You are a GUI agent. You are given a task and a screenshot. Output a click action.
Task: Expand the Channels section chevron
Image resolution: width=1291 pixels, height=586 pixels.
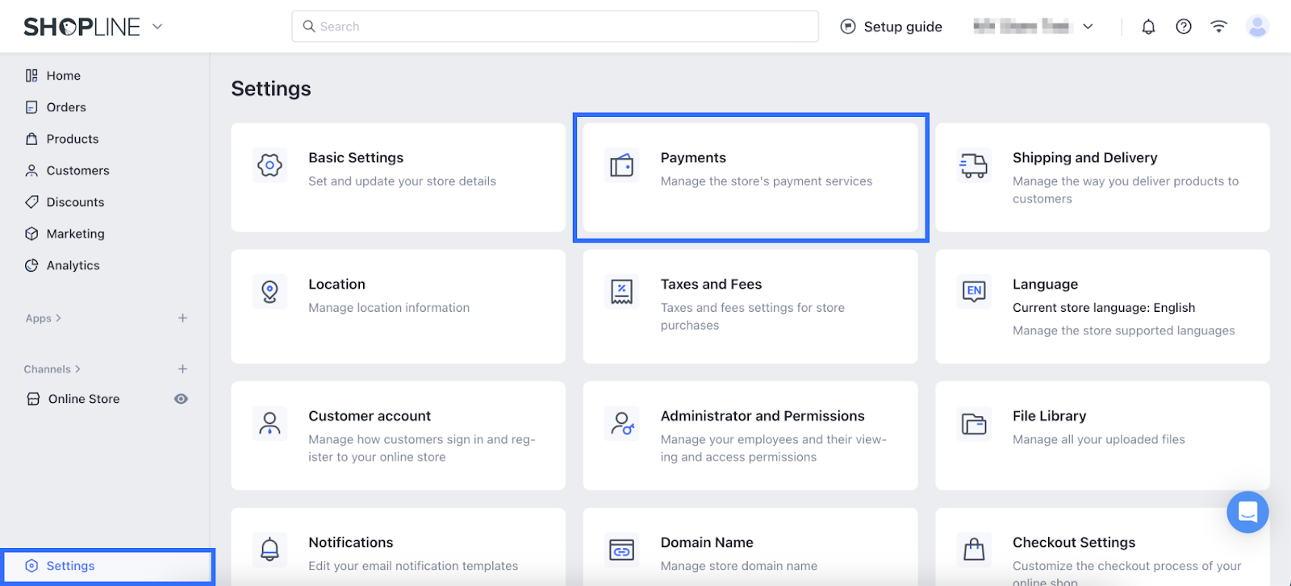[77, 369]
